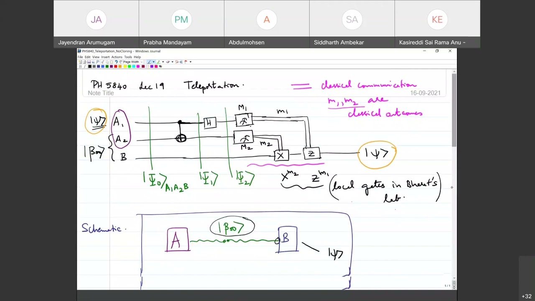
Task: Pick the red ink color swatch
Action: (x=116, y=66)
